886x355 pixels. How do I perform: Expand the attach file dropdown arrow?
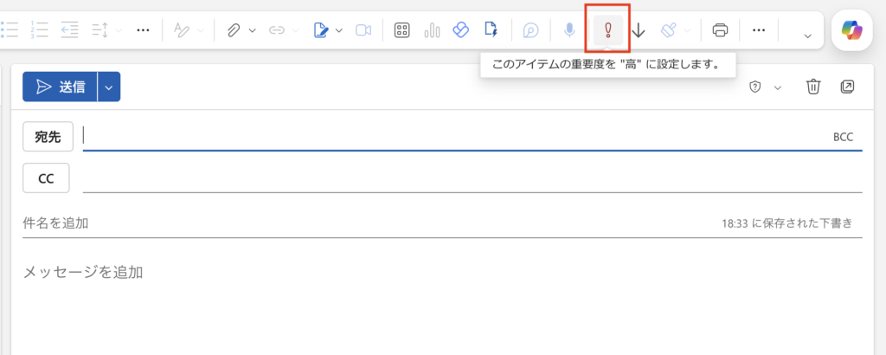coord(252,30)
